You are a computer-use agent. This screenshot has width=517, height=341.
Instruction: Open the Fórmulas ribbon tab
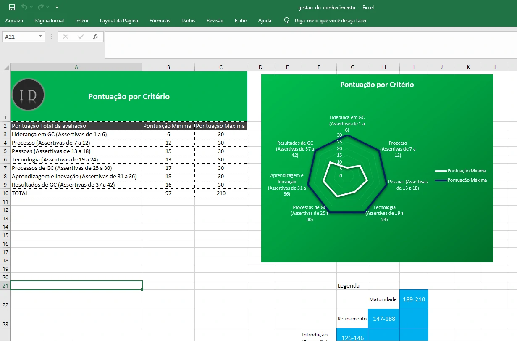[160, 21]
